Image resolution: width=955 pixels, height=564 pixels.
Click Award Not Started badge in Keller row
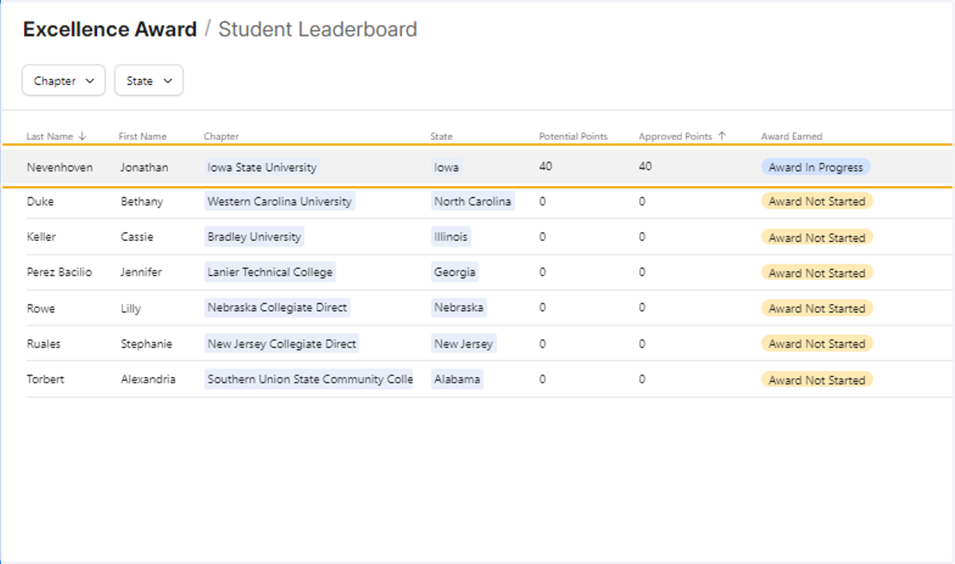tap(817, 237)
